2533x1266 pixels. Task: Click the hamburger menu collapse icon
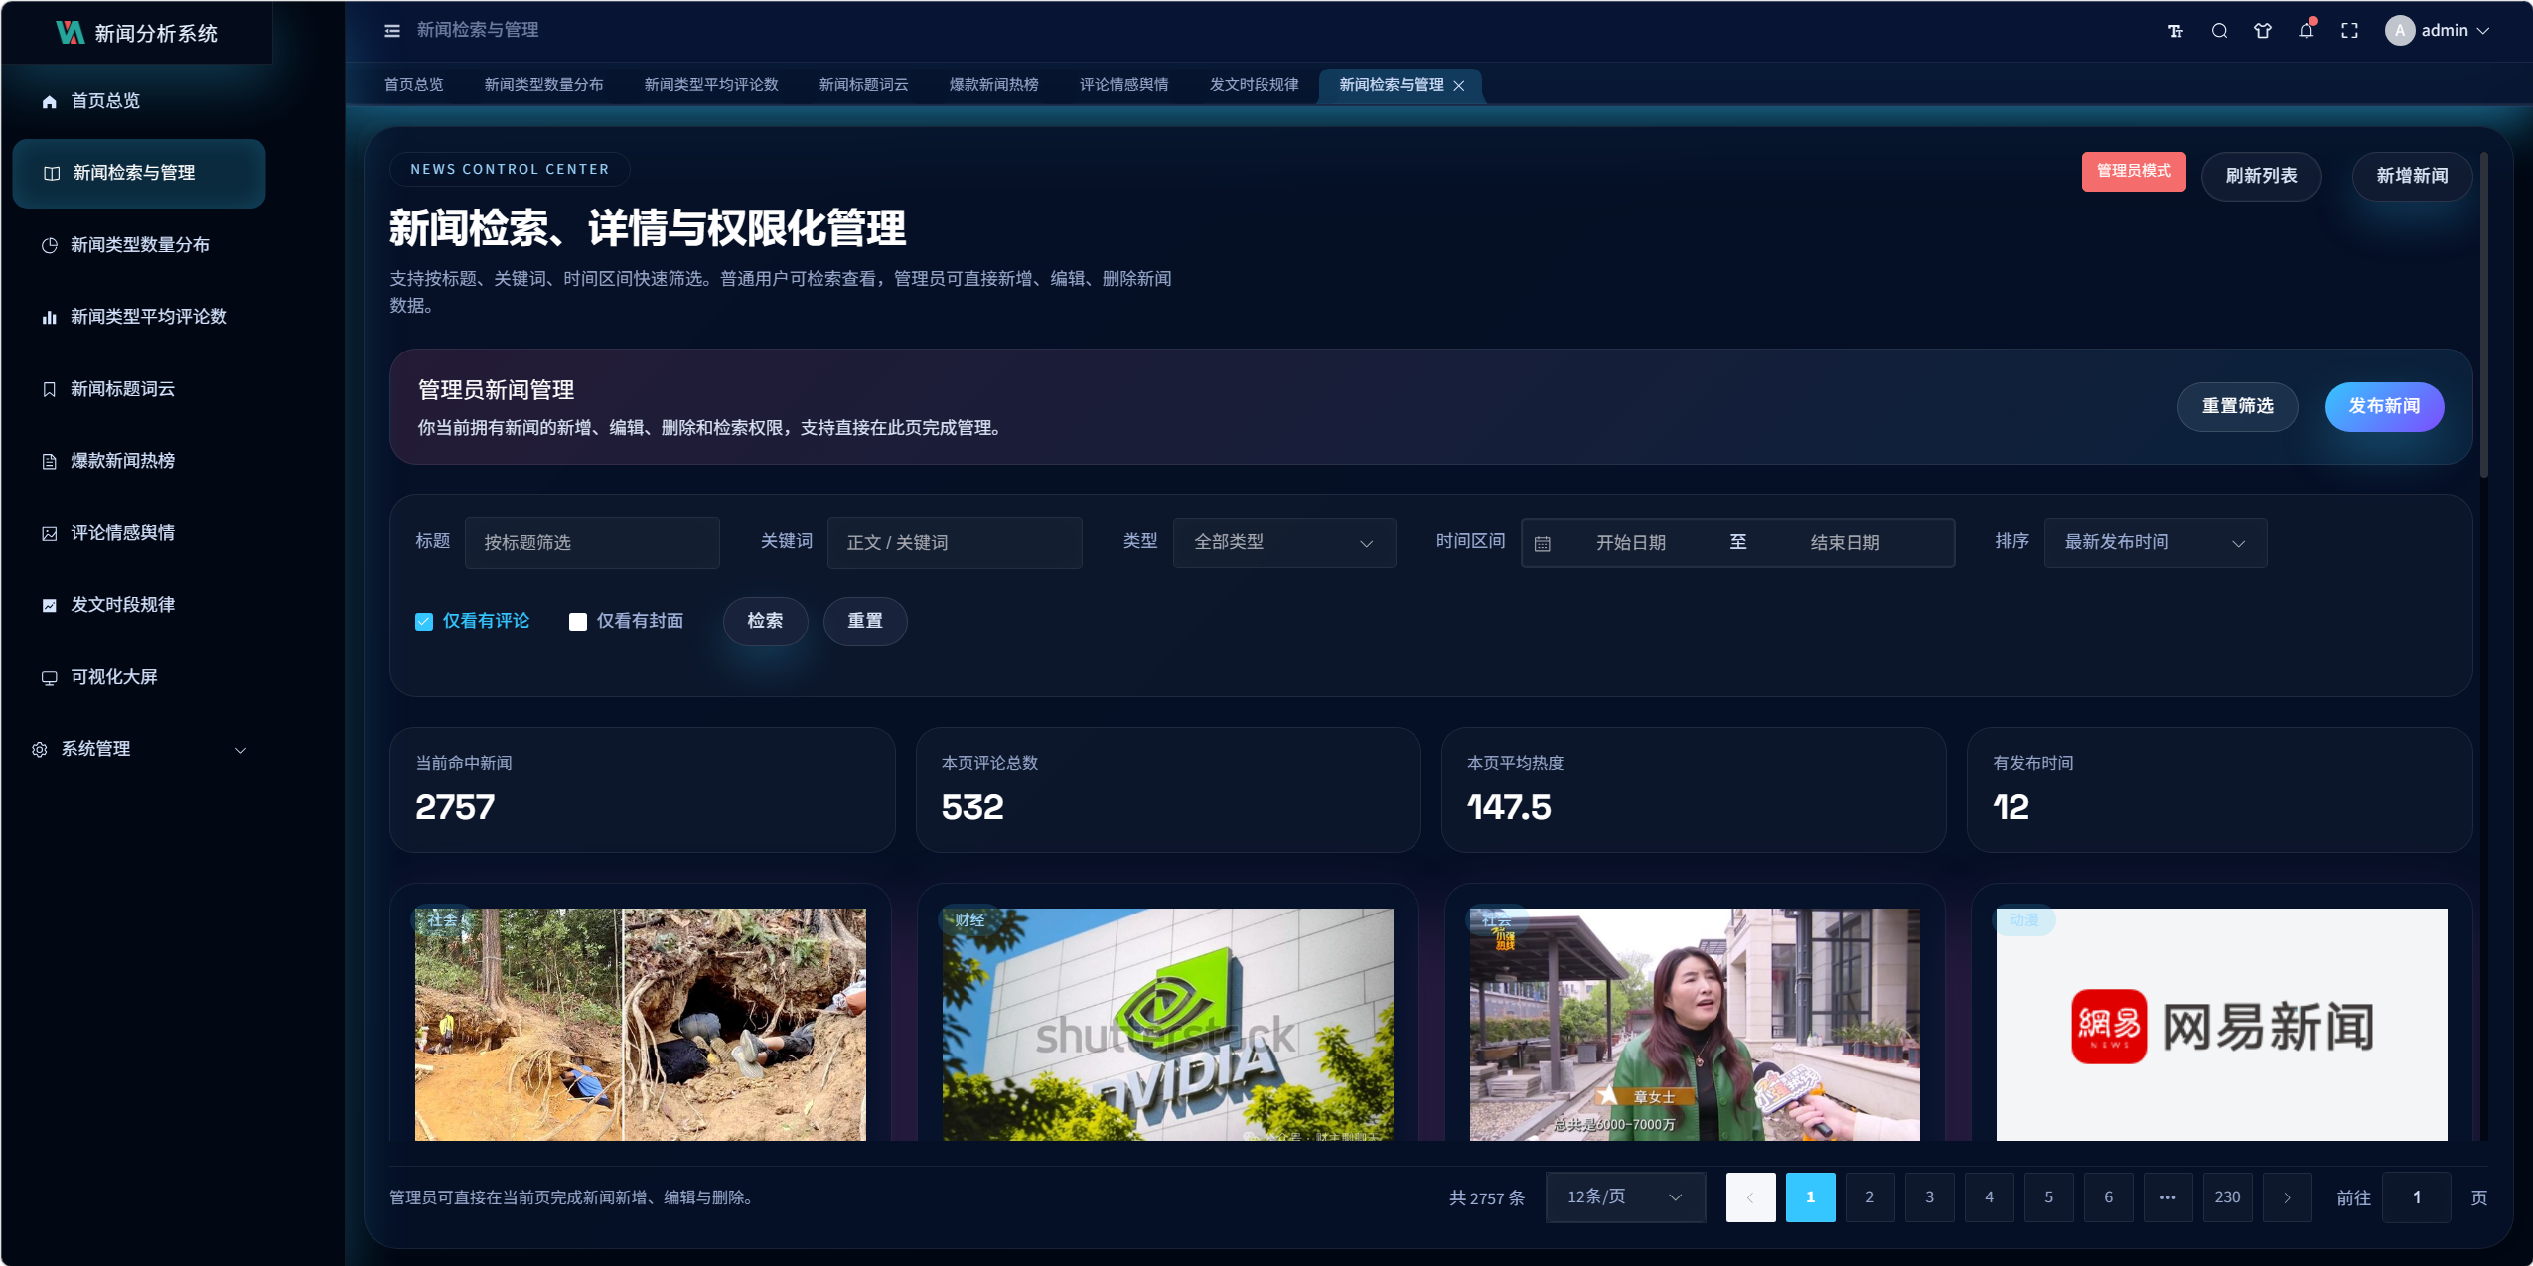point(392,31)
